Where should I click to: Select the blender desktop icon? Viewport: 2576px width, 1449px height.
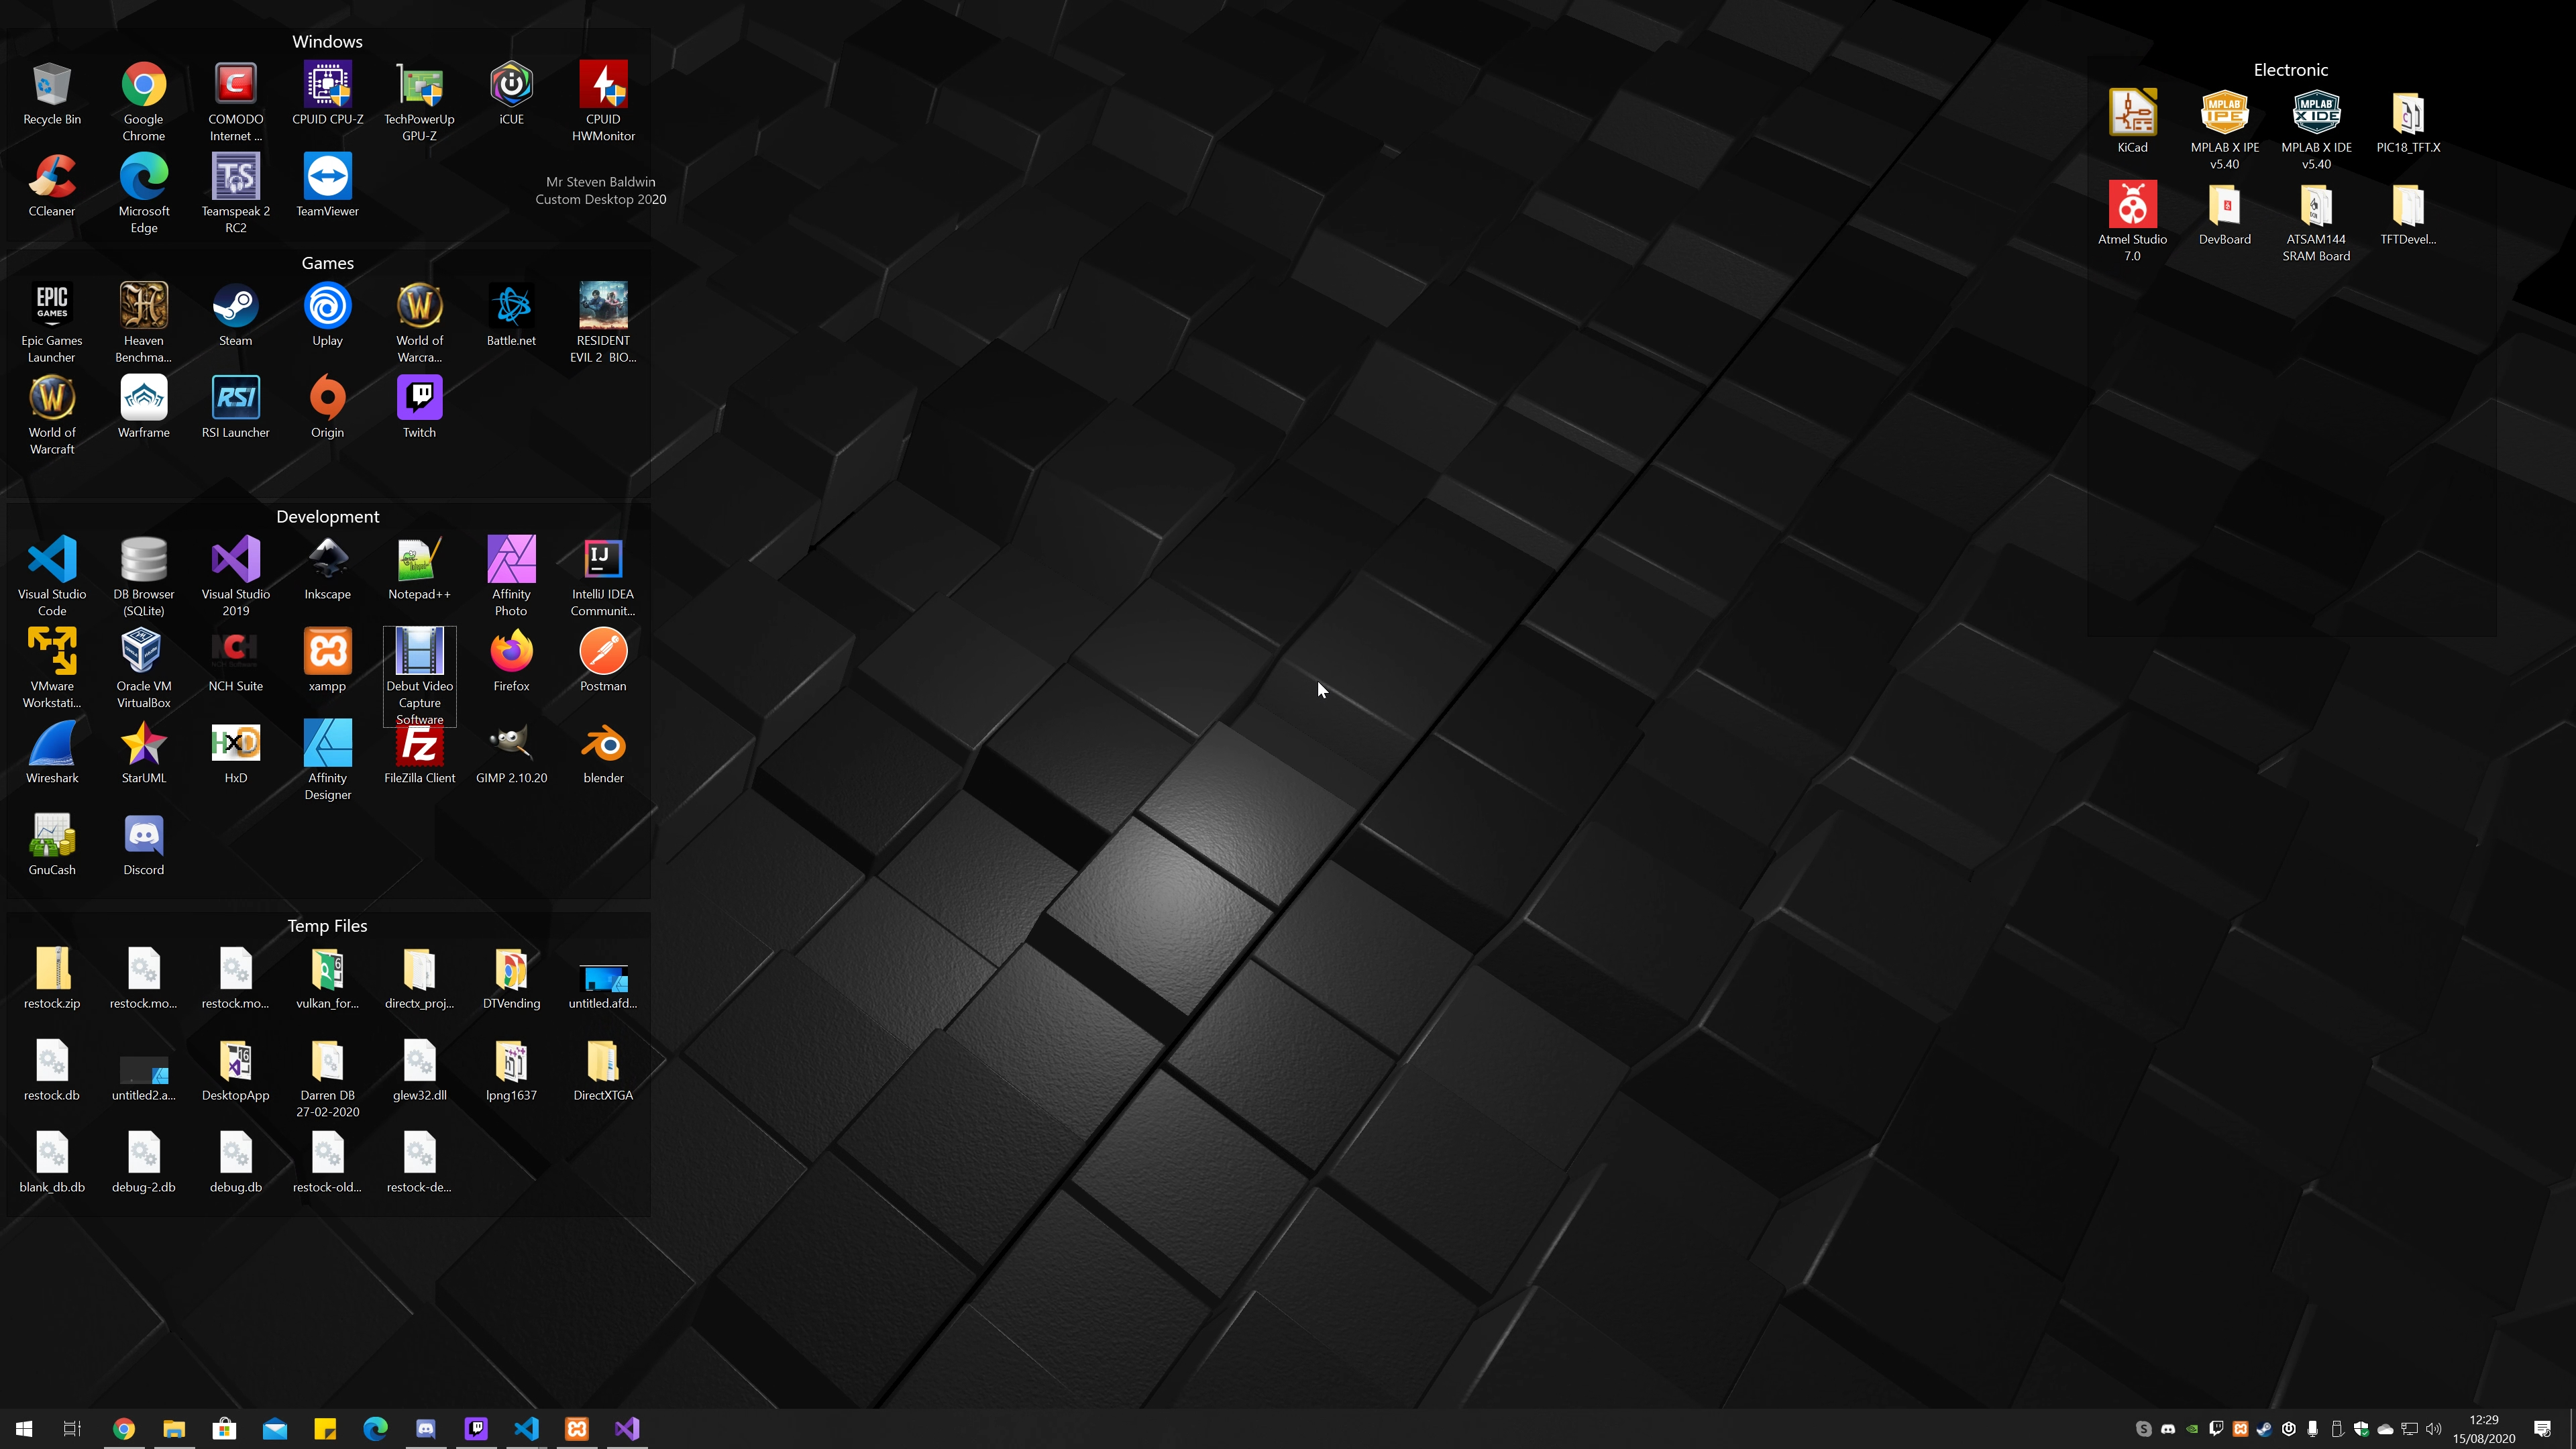pos(603,745)
